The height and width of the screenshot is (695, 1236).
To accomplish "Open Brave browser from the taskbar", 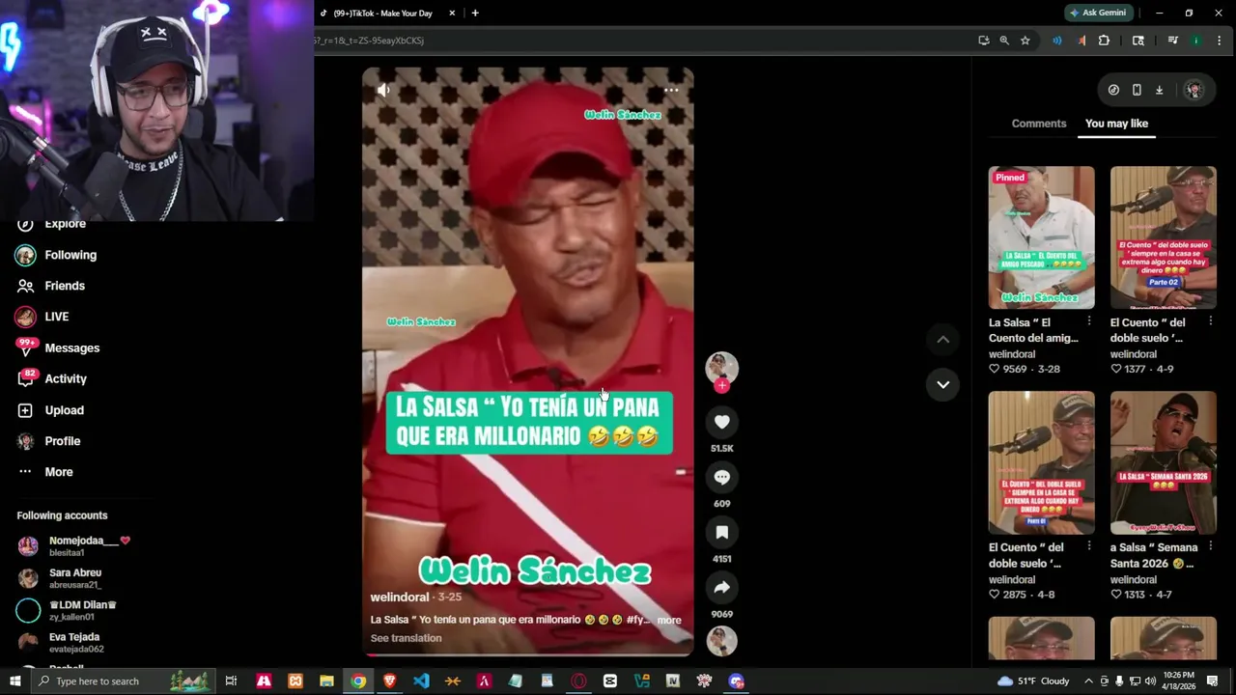I will click(x=389, y=681).
